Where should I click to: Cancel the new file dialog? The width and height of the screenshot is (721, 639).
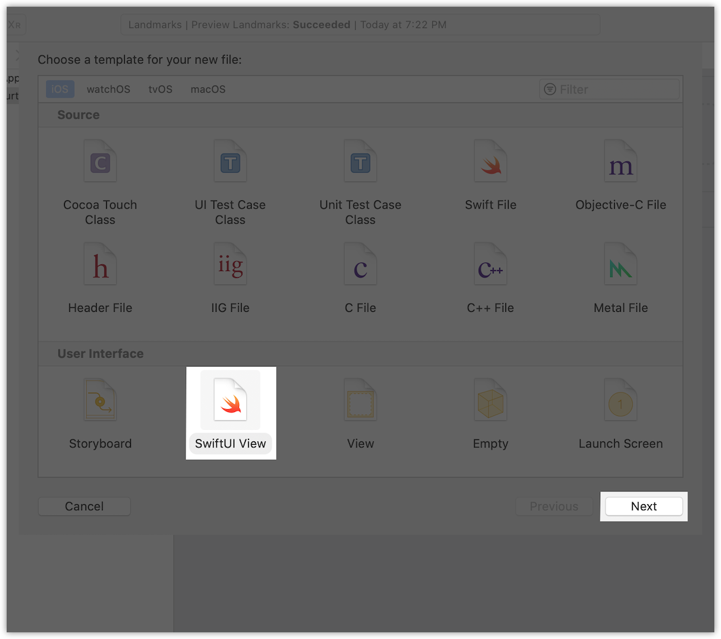(84, 506)
